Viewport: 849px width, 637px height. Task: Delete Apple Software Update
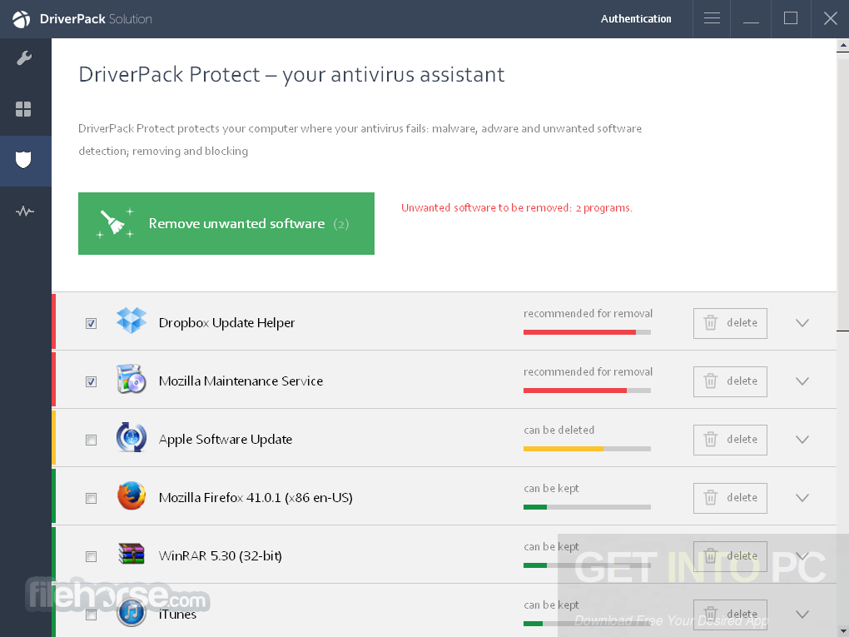[730, 440]
